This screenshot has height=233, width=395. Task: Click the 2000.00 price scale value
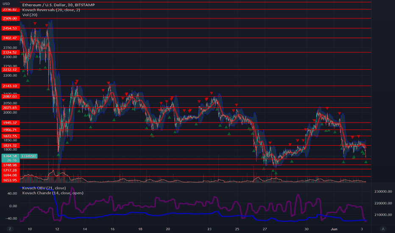tap(10, 112)
